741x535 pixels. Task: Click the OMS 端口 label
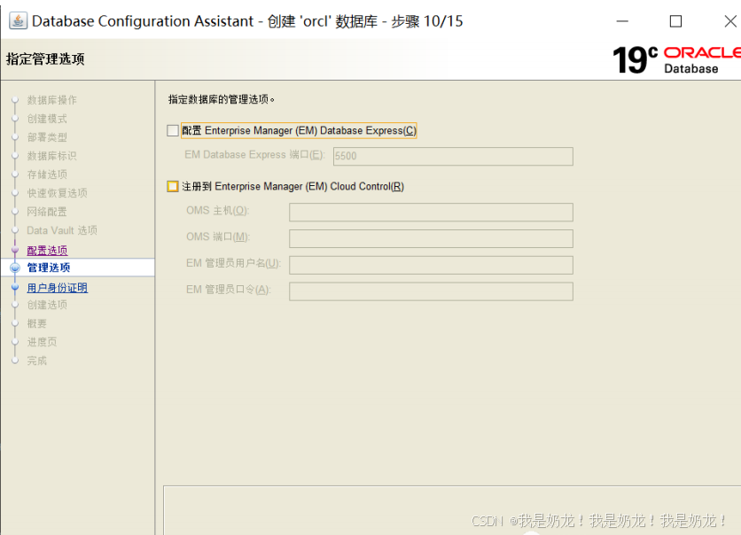(x=218, y=237)
